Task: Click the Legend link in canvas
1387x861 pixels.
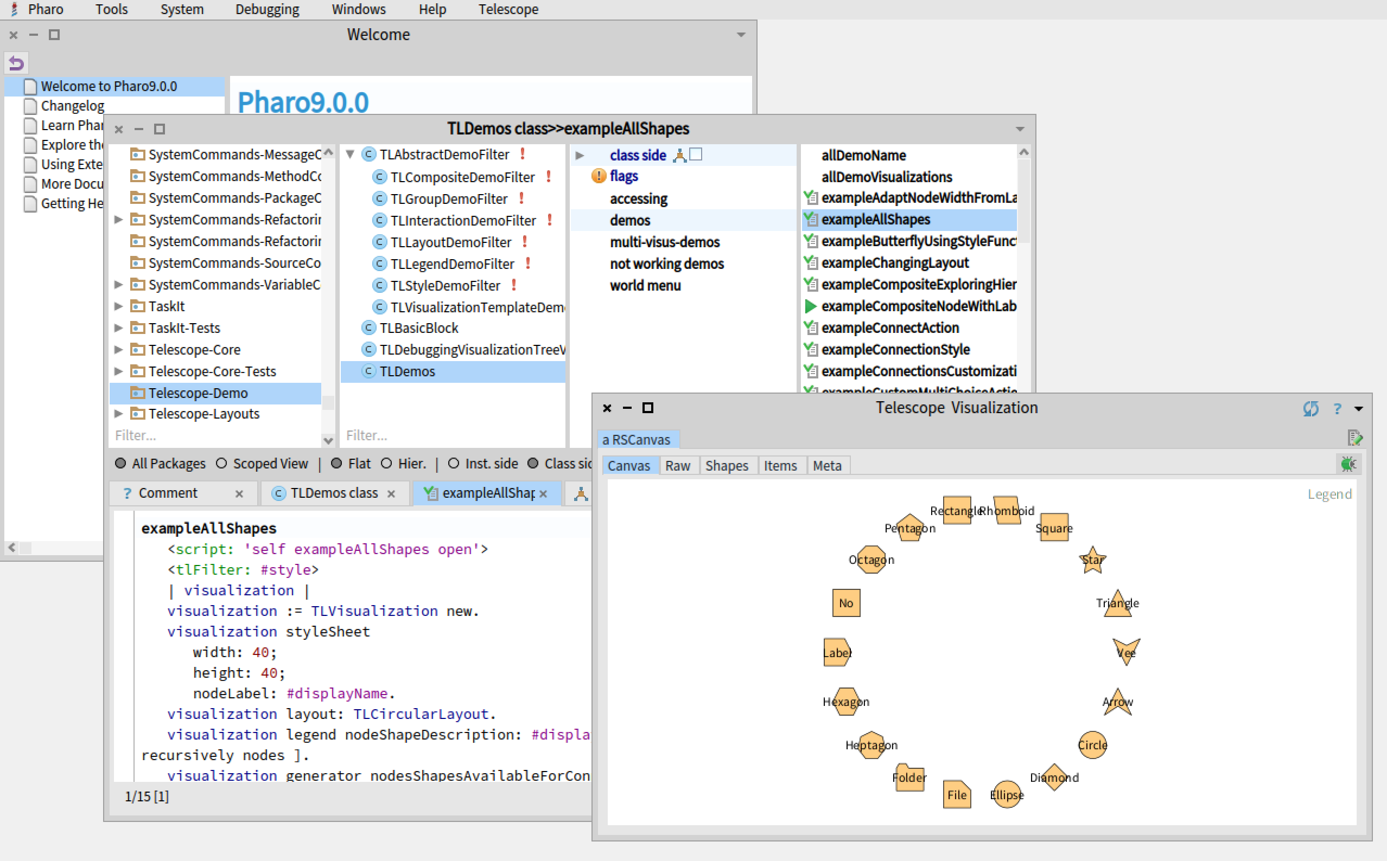Action: click(1329, 494)
